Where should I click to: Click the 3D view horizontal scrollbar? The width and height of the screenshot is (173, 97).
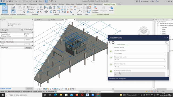click(113, 89)
